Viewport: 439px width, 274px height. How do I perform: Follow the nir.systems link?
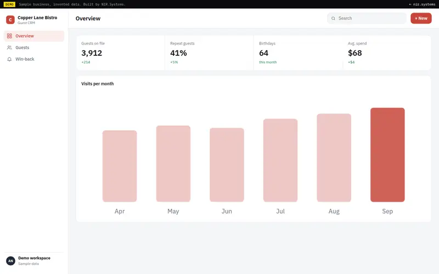pos(422,4)
